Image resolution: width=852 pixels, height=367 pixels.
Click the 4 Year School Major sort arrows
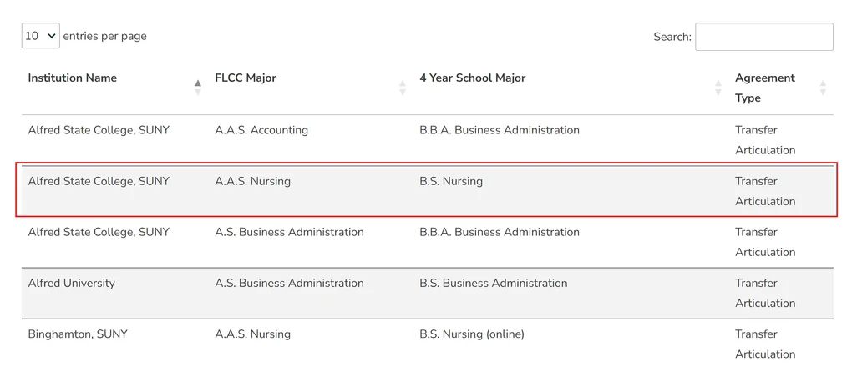718,88
